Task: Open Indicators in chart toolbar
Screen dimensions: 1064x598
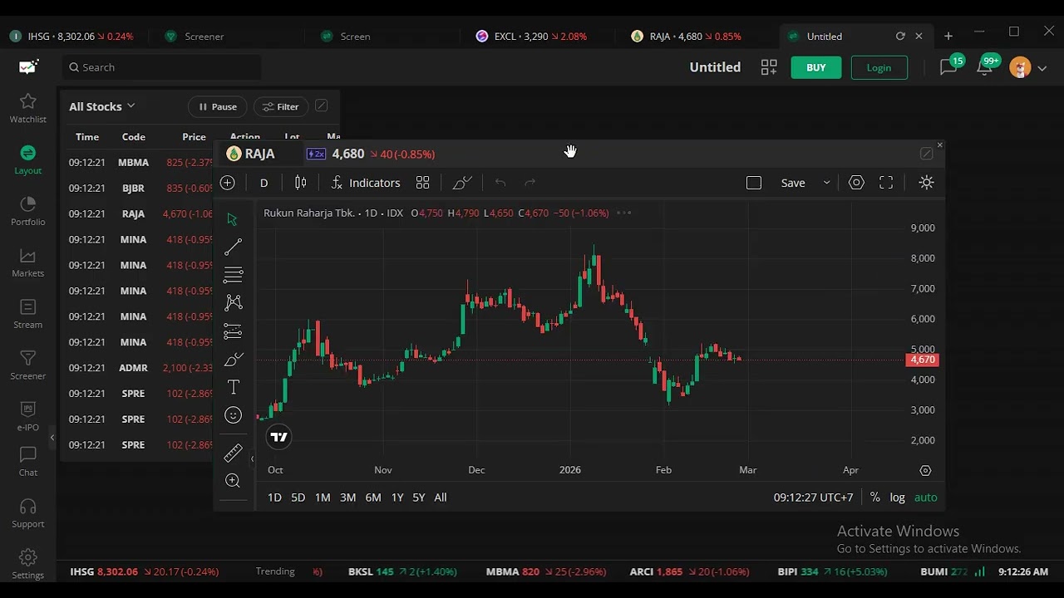Action: point(366,183)
